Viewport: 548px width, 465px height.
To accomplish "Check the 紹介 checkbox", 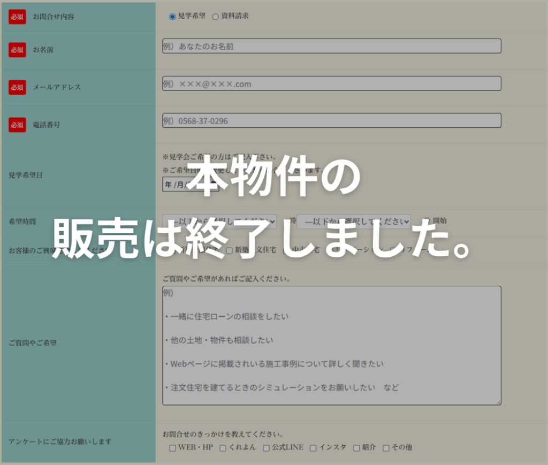I will 356,448.
